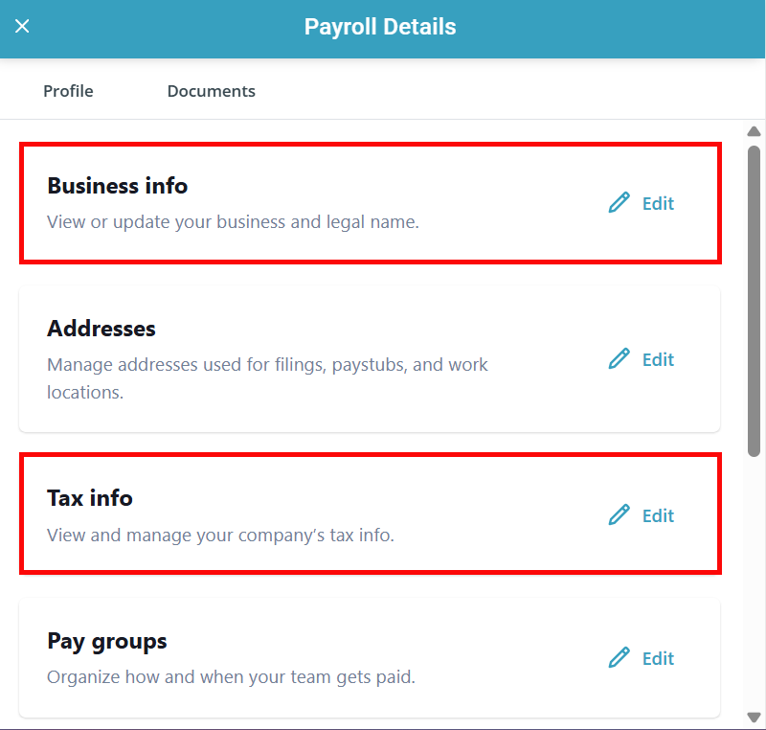Click the Payroll Details header title
This screenshot has height=730, width=766.
(x=380, y=27)
